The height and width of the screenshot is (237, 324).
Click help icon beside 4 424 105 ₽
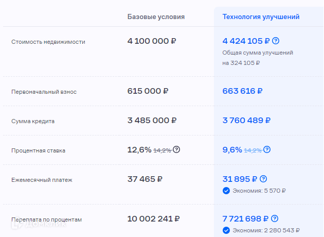276,41
